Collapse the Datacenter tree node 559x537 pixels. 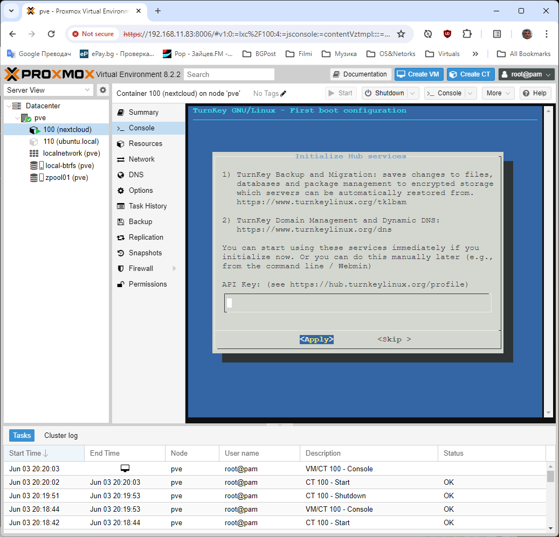point(9,106)
